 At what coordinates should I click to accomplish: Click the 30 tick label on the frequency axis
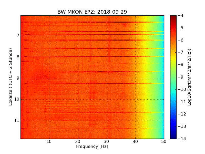pyautogui.click(x=107, y=142)
